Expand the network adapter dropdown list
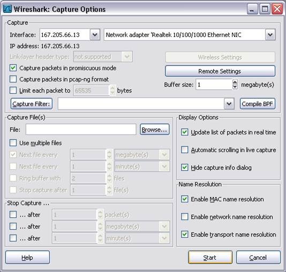 click(x=270, y=35)
